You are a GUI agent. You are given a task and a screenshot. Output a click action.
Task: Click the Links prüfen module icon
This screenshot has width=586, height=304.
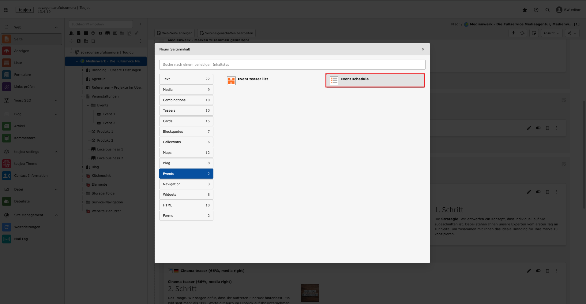pos(6,87)
